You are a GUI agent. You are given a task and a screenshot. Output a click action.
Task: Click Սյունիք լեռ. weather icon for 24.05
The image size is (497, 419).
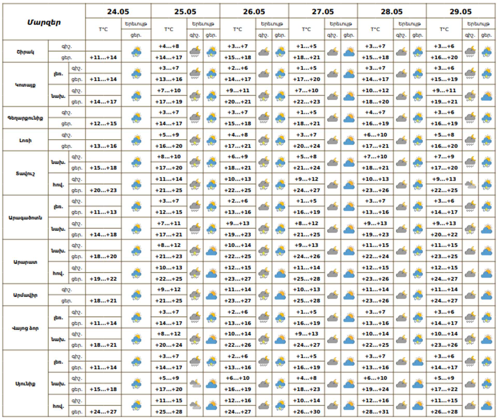(x=136, y=361)
